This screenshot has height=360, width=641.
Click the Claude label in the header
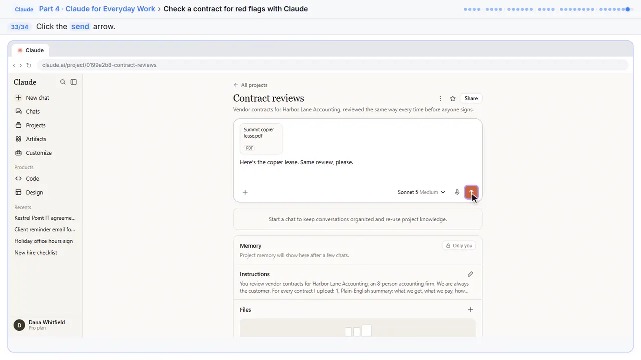(x=24, y=9)
